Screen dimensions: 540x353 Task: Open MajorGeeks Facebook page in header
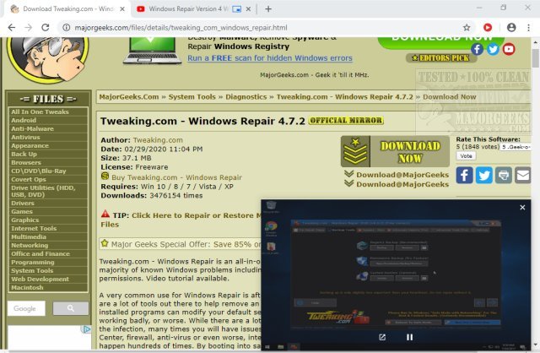pos(477,49)
